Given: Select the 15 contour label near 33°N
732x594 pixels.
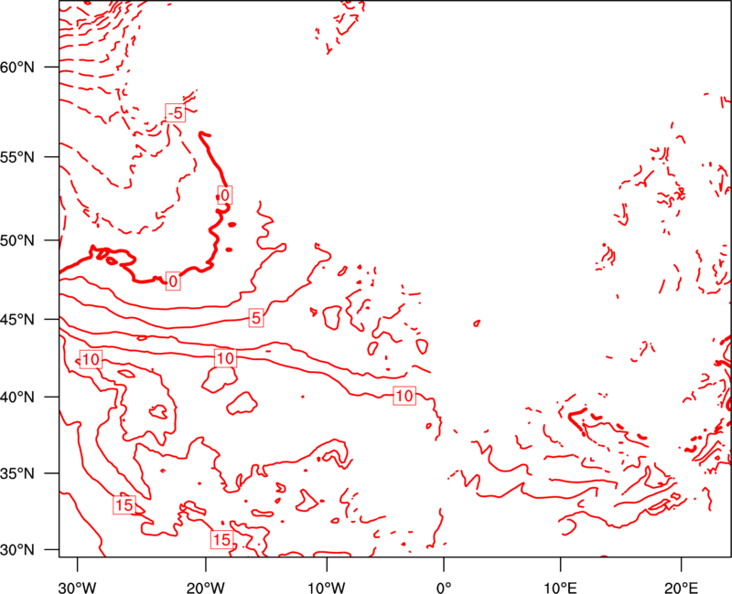Looking at the screenshot, I should point(124,505).
